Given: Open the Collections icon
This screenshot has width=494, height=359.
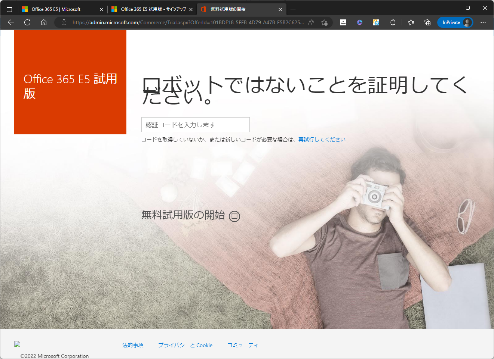Looking at the screenshot, I should (x=427, y=22).
